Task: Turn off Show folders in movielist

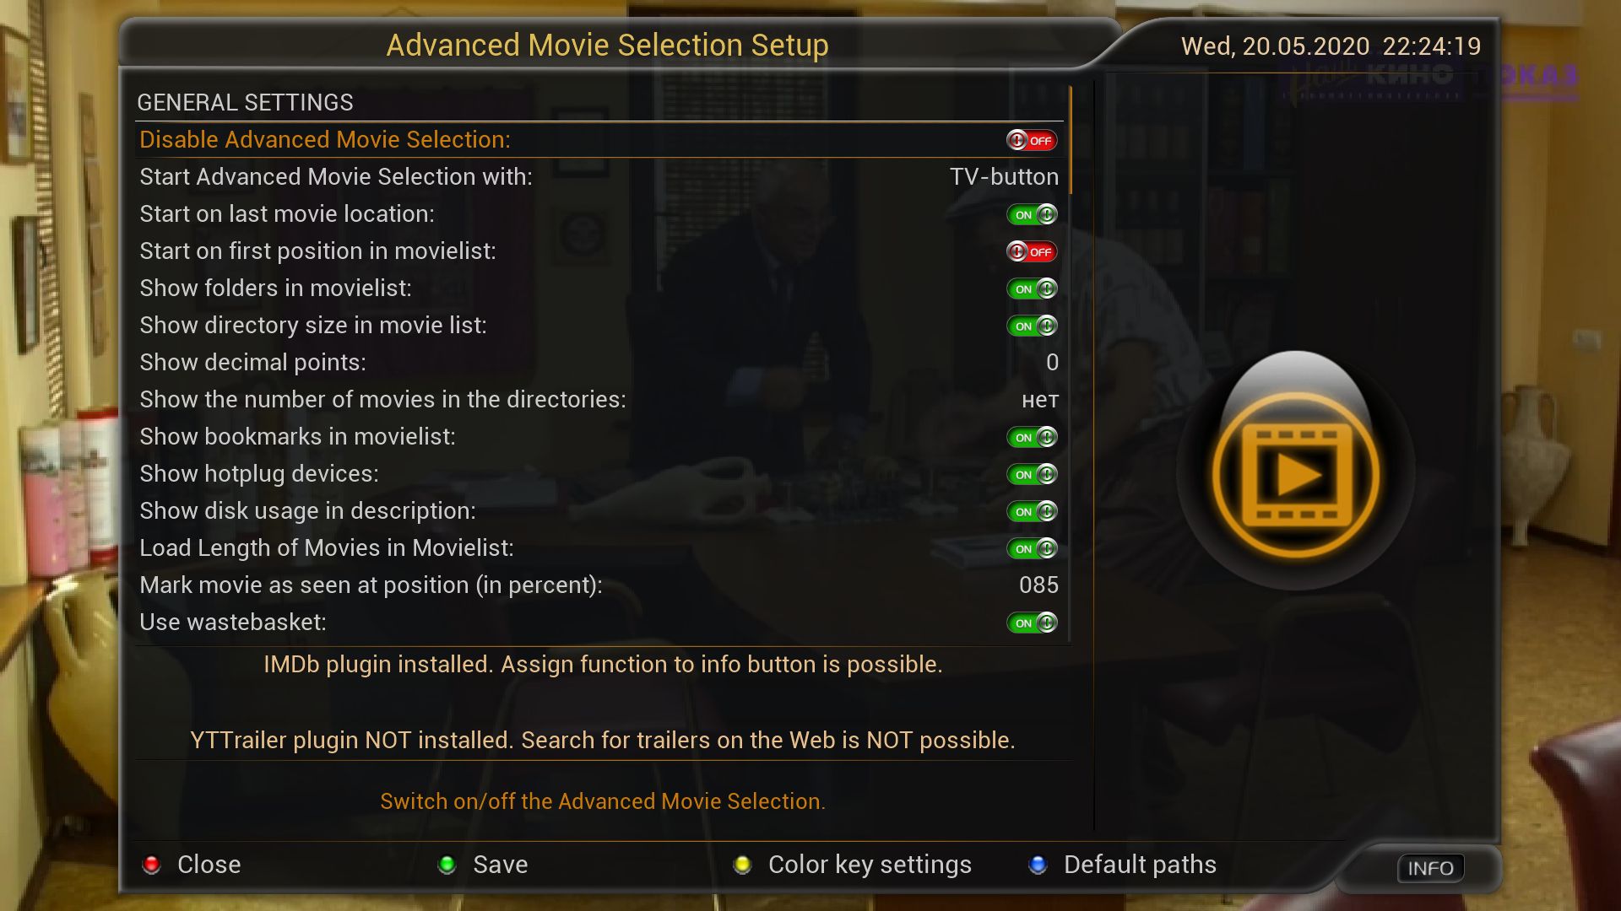Action: 1032,288
